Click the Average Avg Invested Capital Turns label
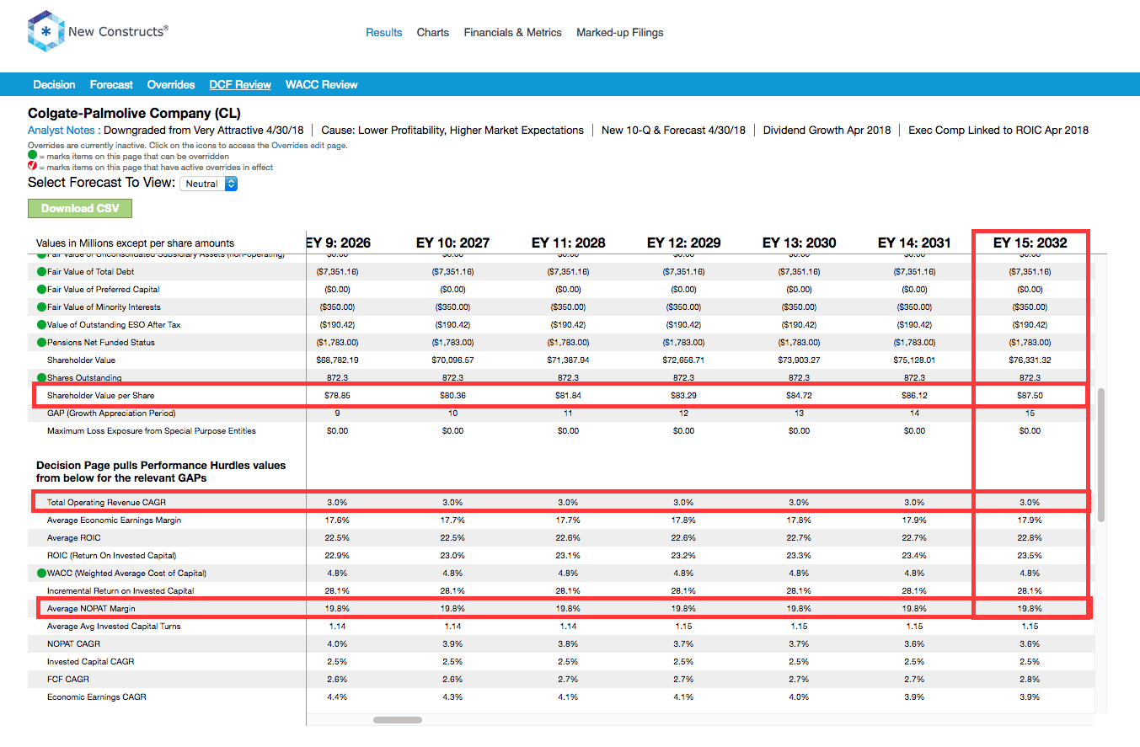Image resolution: width=1140 pixels, height=747 pixels. click(x=114, y=627)
